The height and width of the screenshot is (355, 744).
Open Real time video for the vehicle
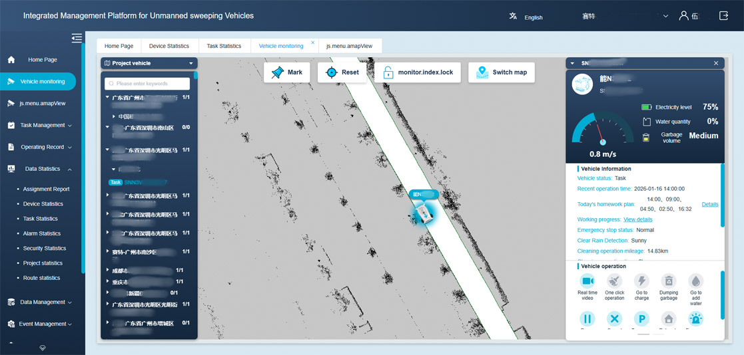[x=587, y=282]
